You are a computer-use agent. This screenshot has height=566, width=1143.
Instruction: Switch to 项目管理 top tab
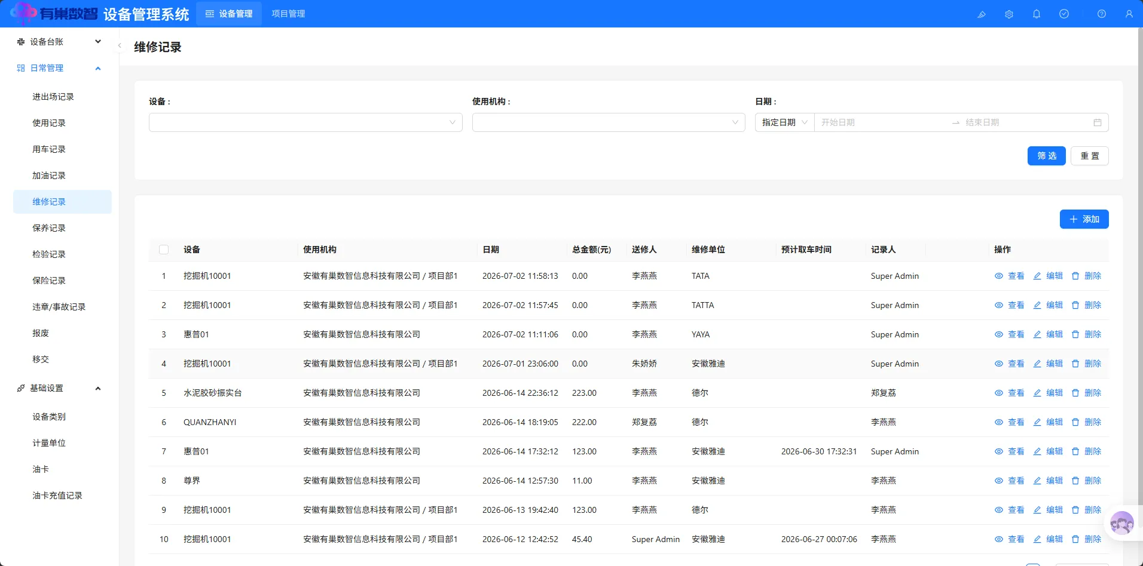click(288, 14)
